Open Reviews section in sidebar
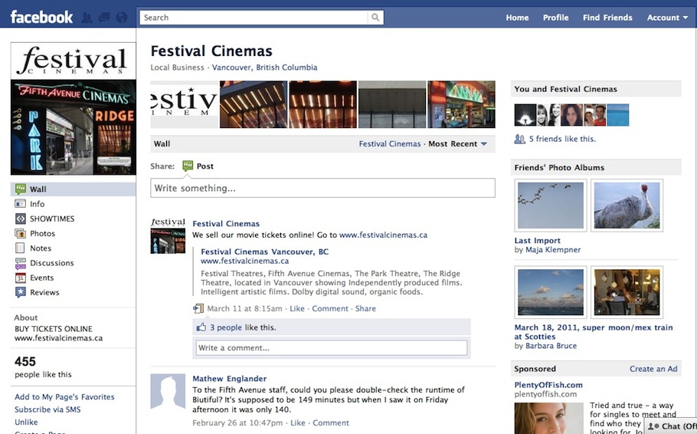 [x=44, y=292]
